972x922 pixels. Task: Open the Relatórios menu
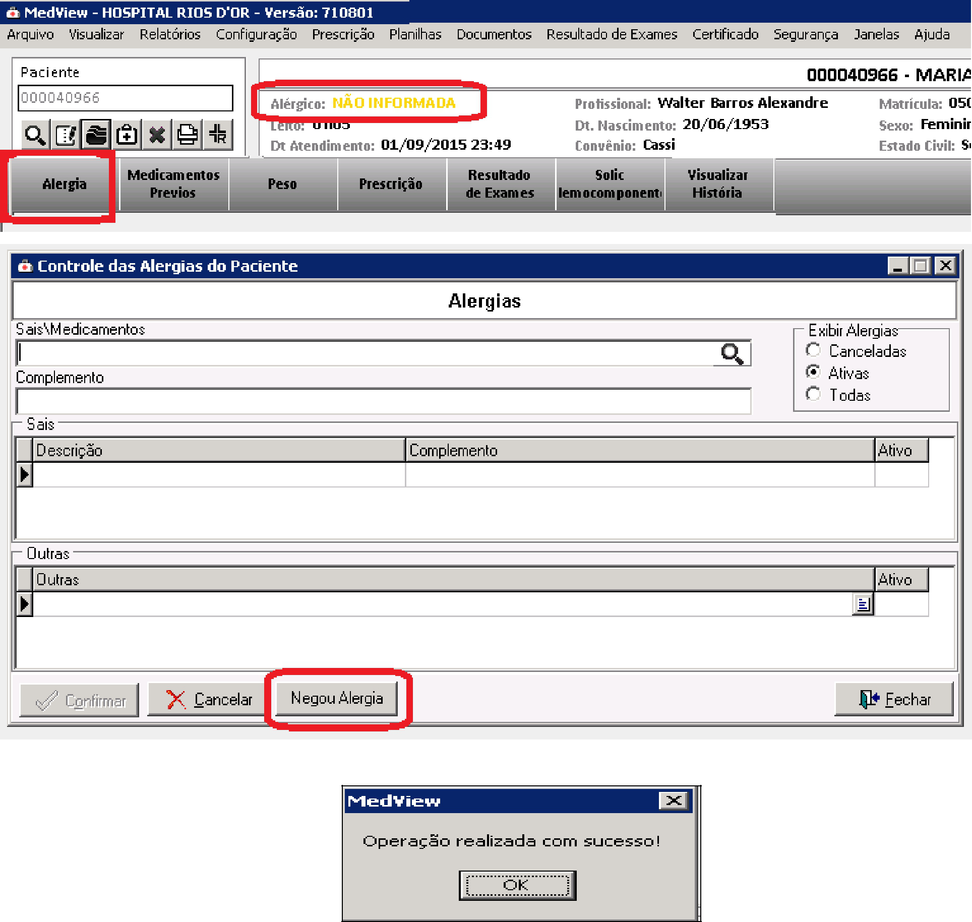click(170, 34)
